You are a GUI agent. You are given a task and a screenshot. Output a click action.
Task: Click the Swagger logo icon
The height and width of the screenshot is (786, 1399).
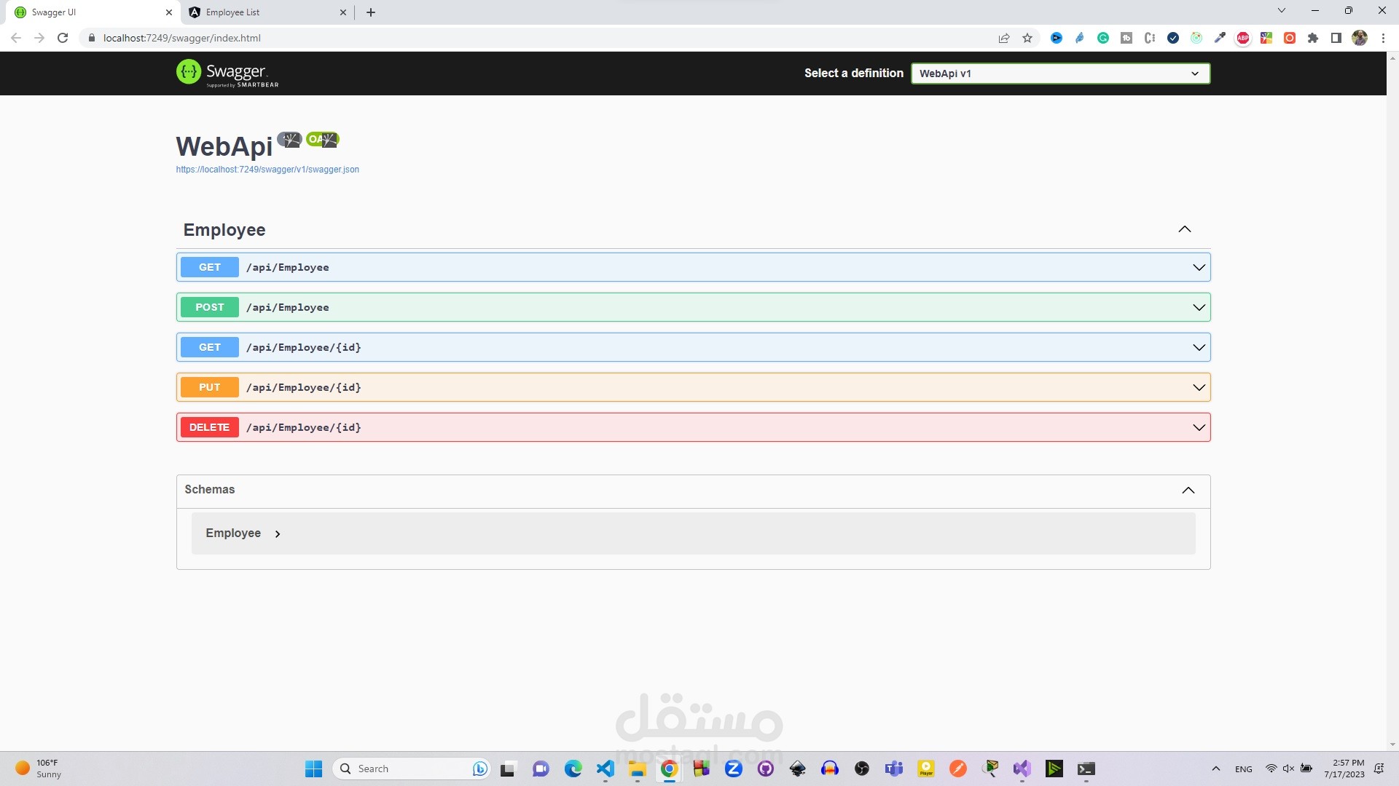point(188,72)
